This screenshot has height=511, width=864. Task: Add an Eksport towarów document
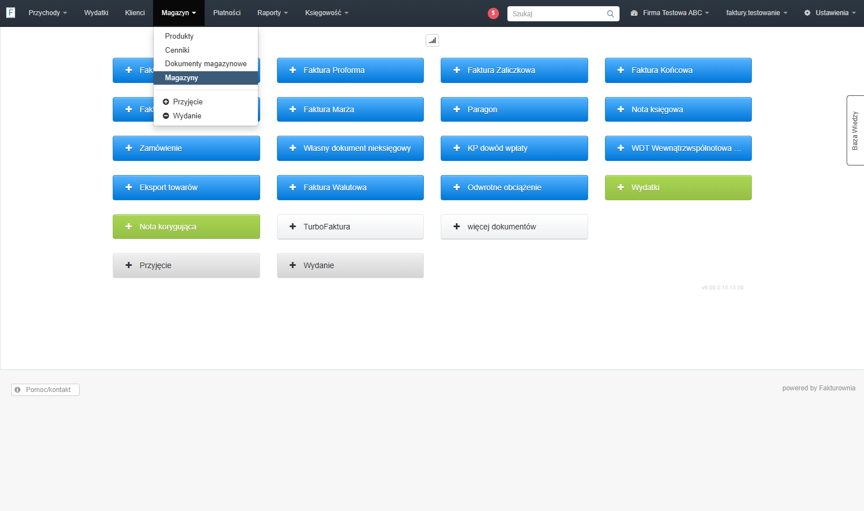[186, 187]
